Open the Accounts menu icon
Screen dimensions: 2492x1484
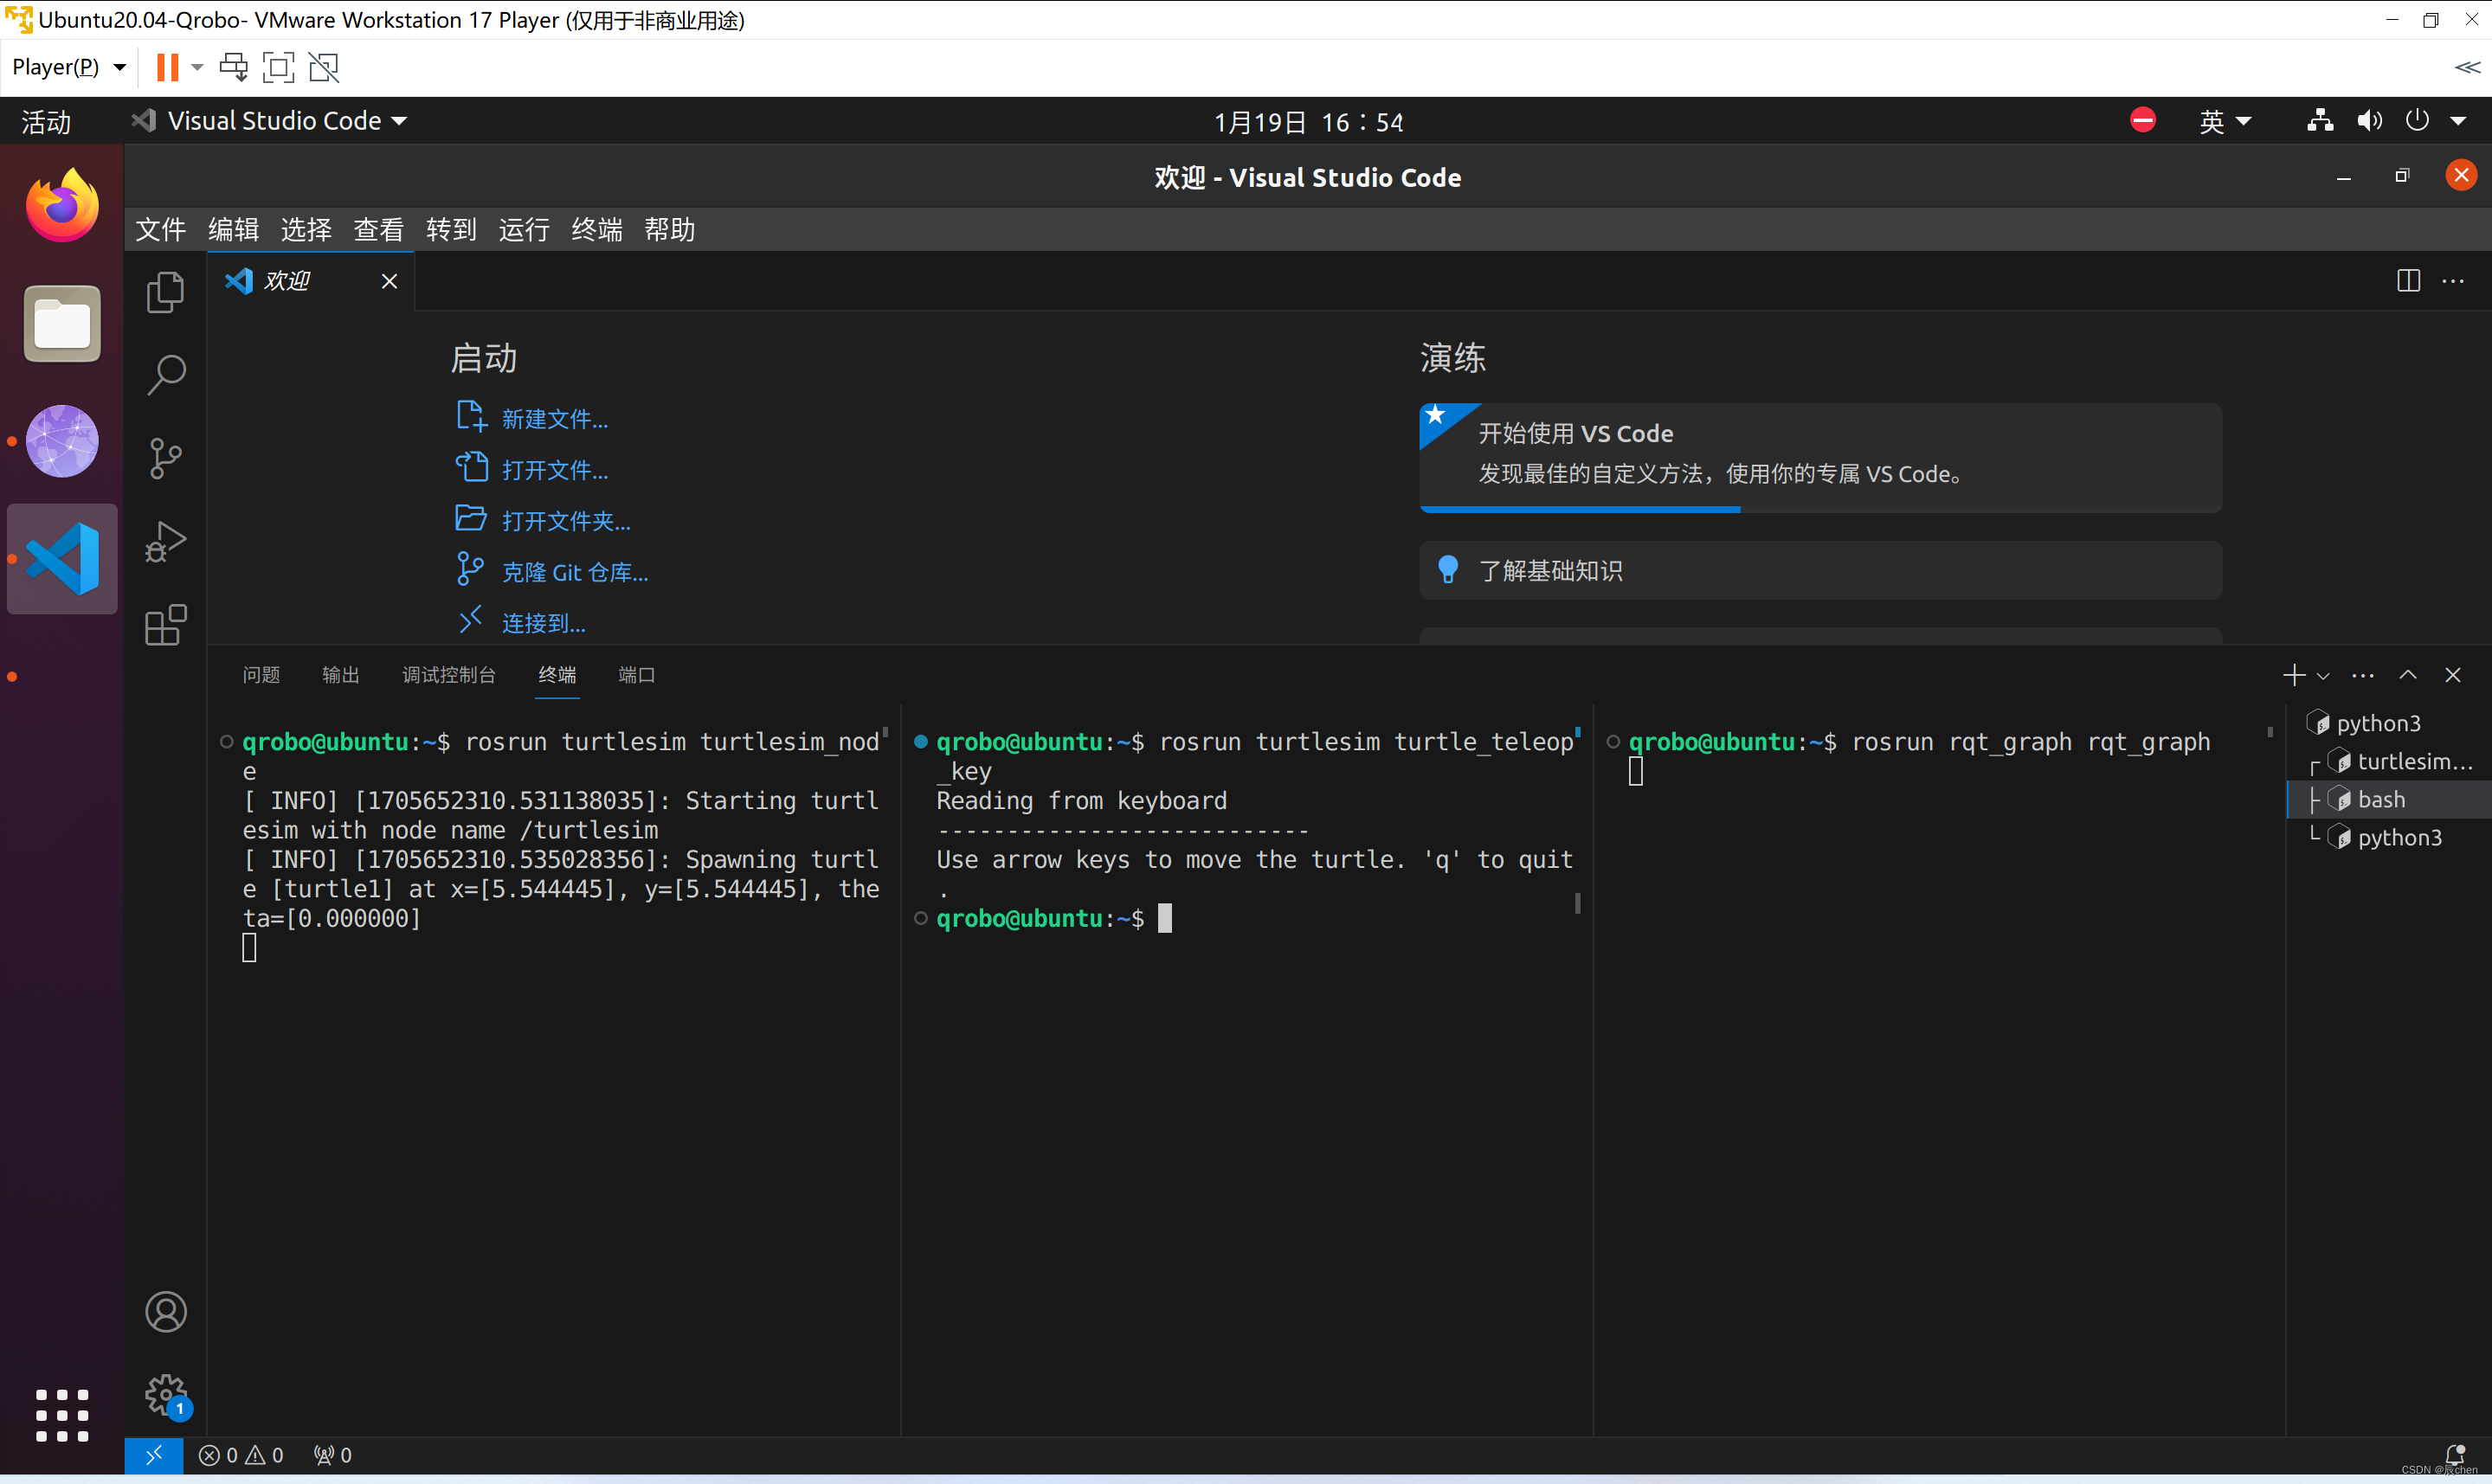[165, 1311]
